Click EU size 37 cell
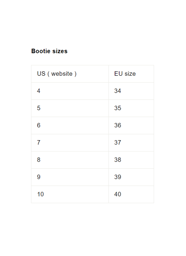 [131, 143]
